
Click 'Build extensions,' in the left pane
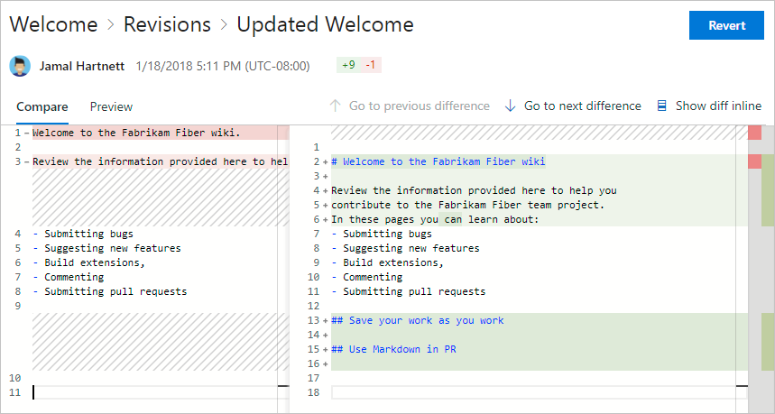95,262
